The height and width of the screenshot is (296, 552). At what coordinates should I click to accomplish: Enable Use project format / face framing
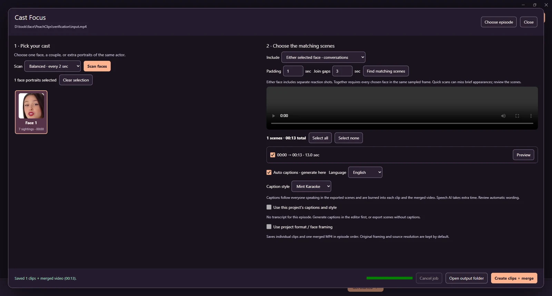(x=269, y=227)
